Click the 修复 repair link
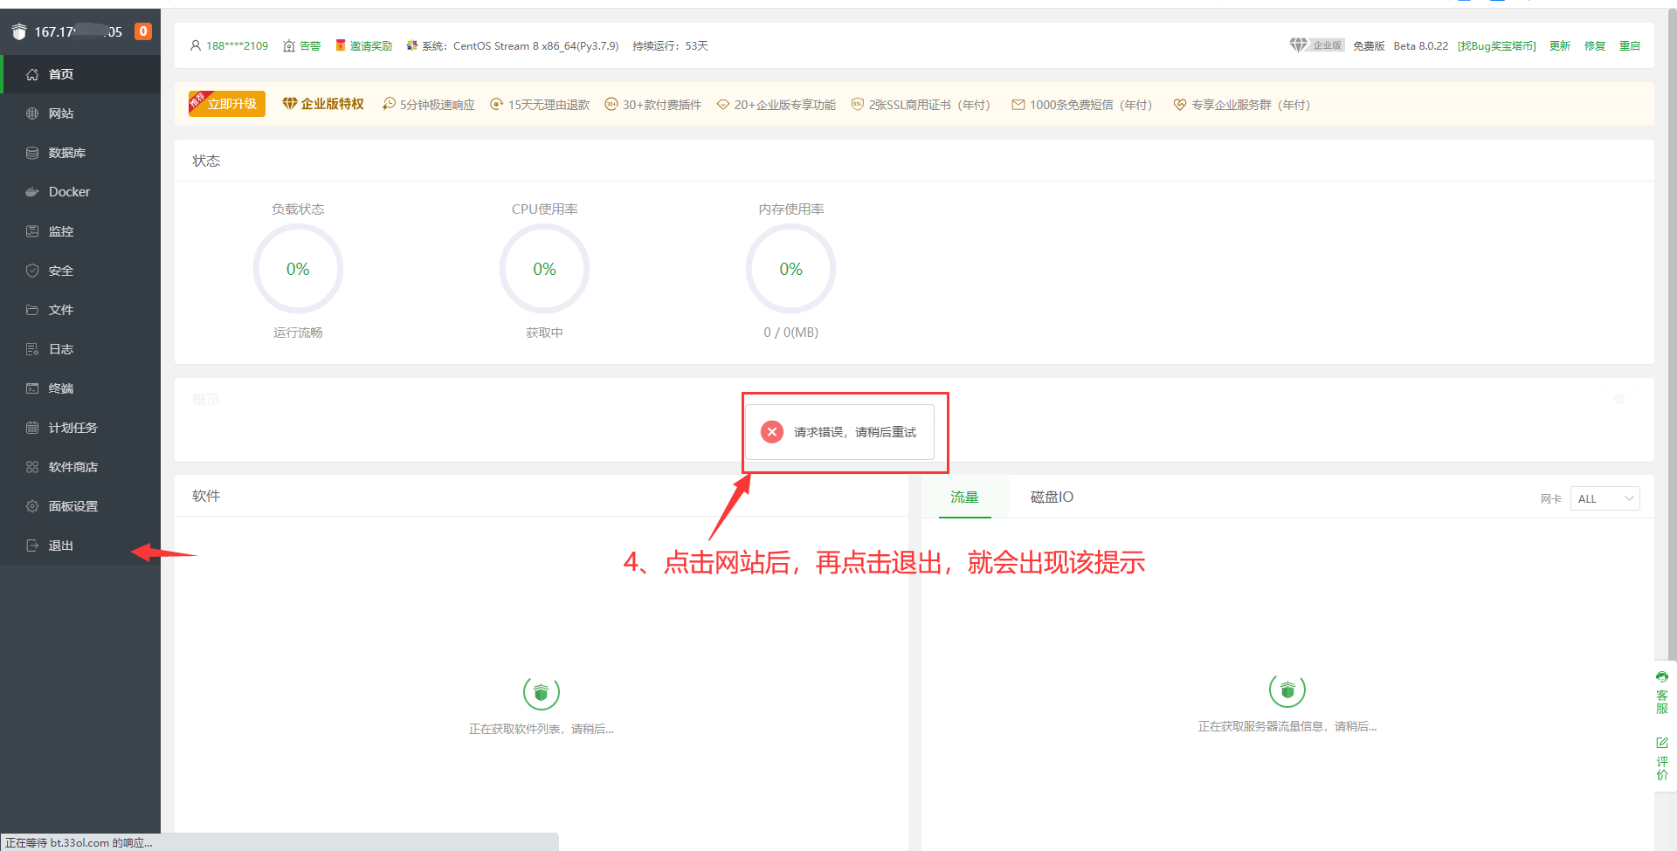This screenshot has height=851, width=1677. click(x=1595, y=45)
